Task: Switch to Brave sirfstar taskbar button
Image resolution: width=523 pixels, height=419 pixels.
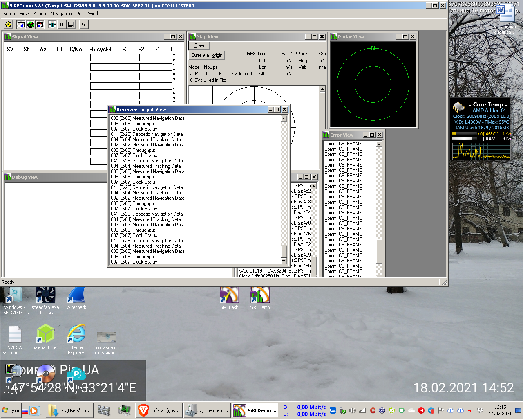Action: (159, 410)
